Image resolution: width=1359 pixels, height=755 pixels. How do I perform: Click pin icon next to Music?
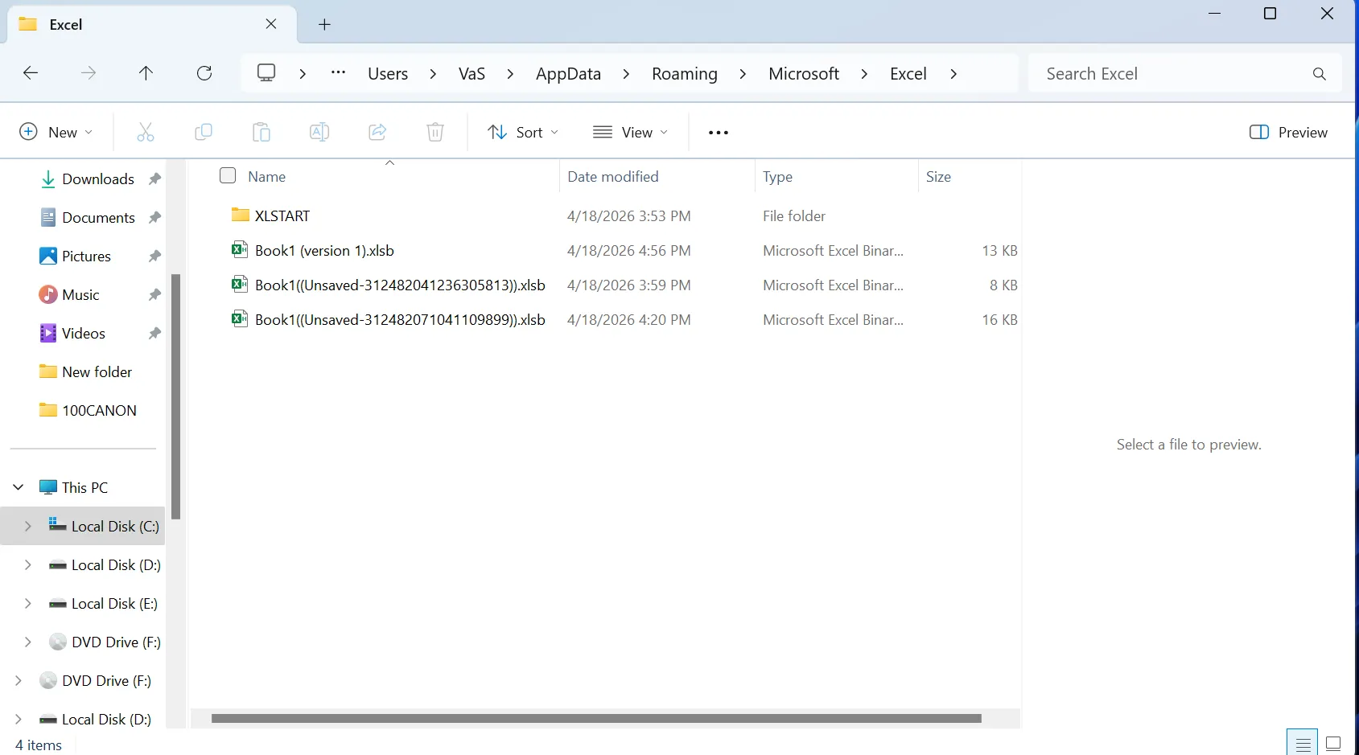tap(154, 295)
